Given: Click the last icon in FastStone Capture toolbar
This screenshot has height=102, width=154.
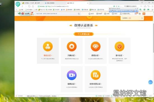Looking at the screenshot, I should (x=137, y=11).
